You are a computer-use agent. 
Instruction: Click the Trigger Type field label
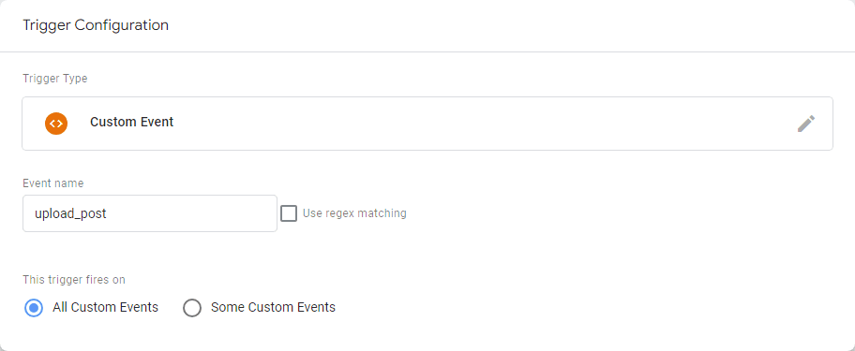[x=55, y=79]
